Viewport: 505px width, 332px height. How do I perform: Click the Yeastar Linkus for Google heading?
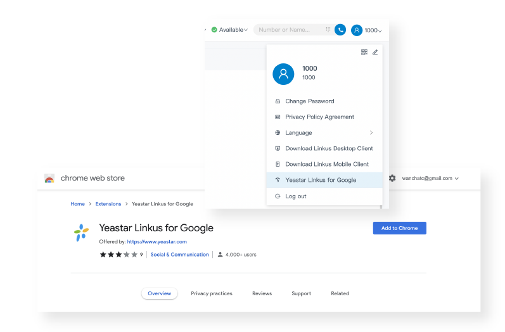[157, 228]
